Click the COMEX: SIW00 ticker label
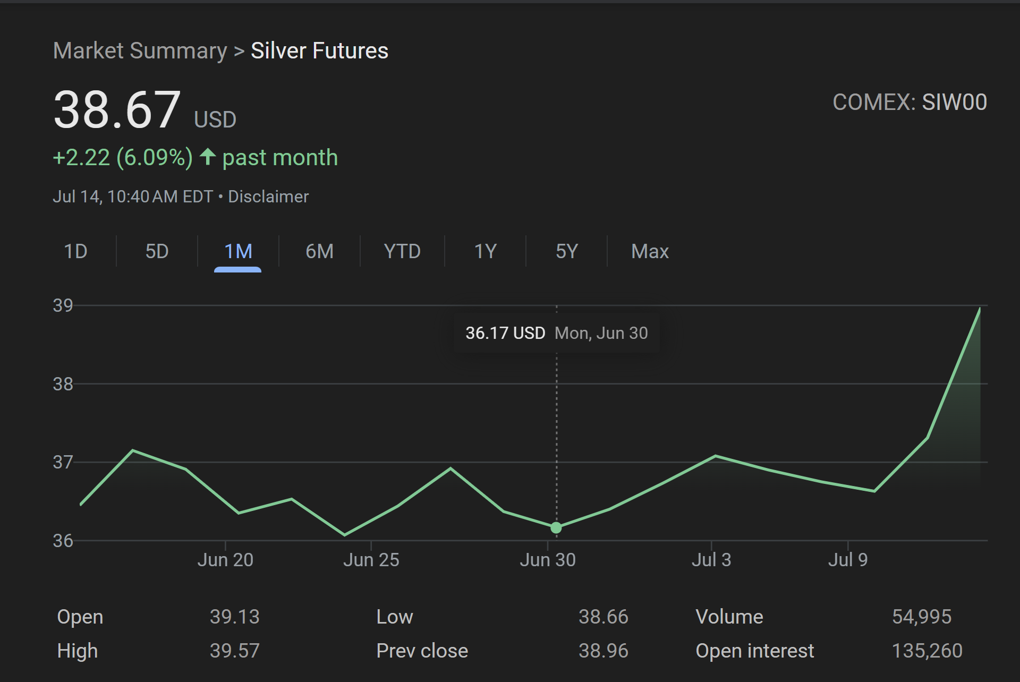 click(909, 102)
